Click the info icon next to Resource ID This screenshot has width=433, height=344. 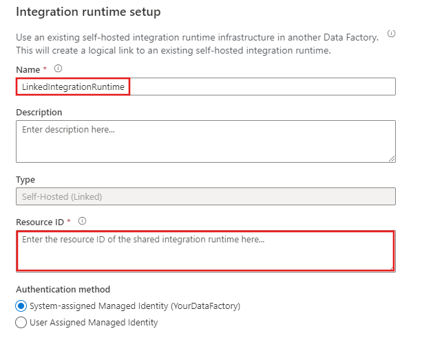click(x=82, y=221)
